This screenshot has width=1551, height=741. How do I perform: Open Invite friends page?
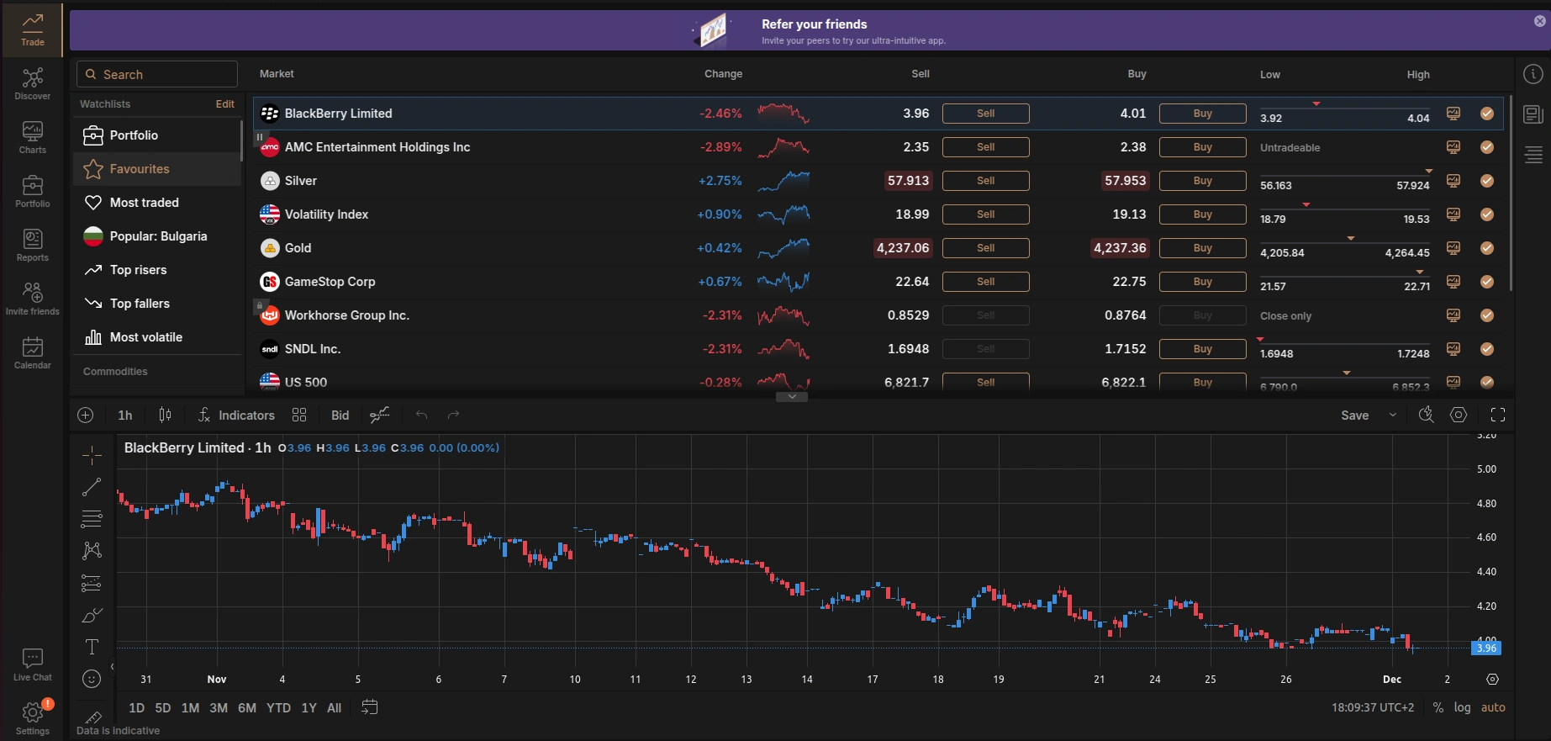coord(33,299)
